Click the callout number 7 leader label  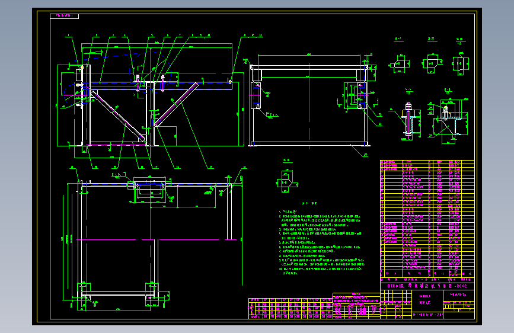[x=180, y=35]
